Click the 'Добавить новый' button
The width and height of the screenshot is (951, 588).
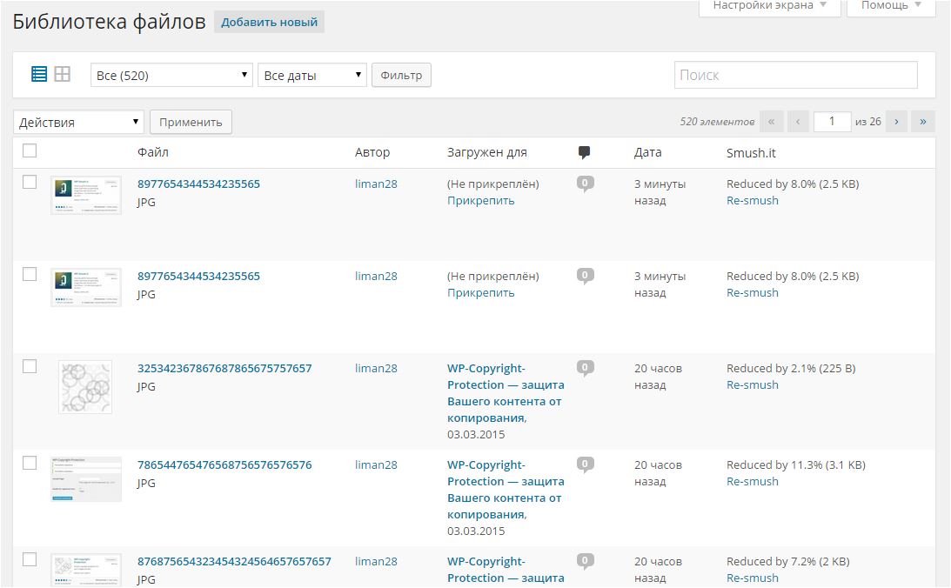[269, 23]
